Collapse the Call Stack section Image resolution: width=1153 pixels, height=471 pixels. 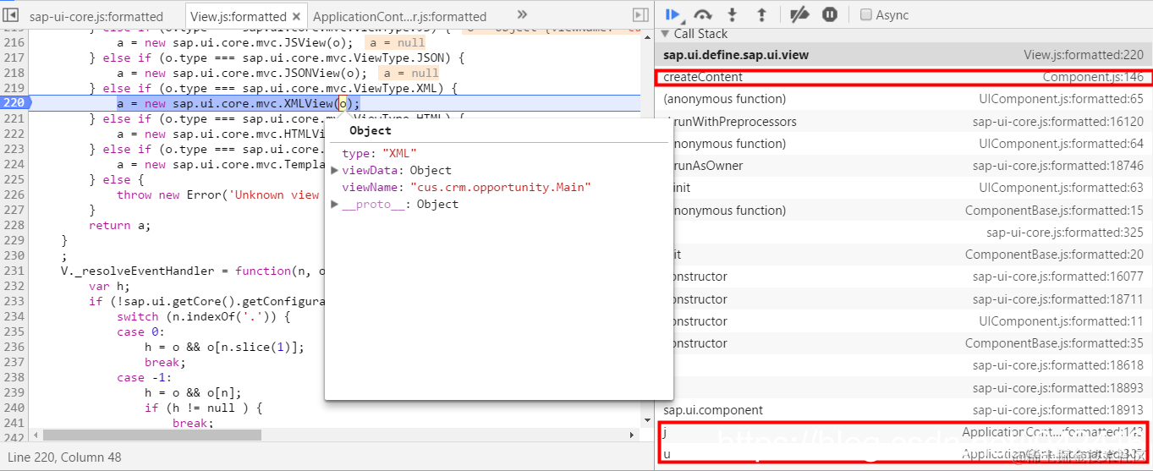tap(666, 34)
